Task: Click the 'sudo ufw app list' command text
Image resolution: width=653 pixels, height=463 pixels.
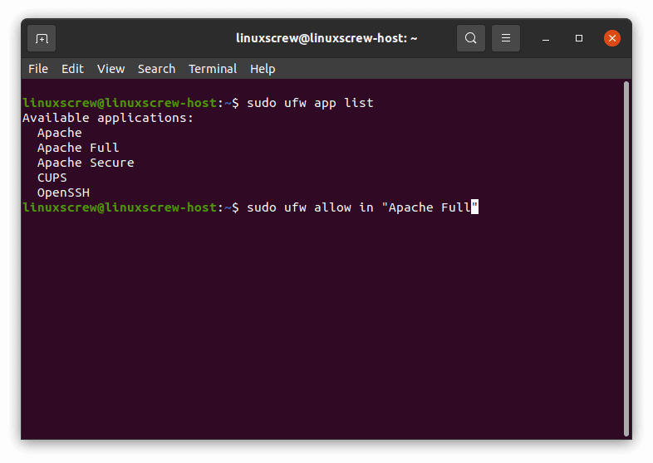Action: [310, 103]
